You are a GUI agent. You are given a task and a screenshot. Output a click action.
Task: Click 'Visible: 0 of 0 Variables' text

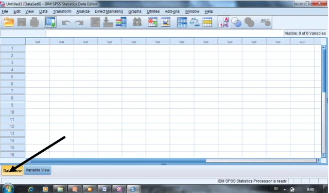[x=305, y=33]
